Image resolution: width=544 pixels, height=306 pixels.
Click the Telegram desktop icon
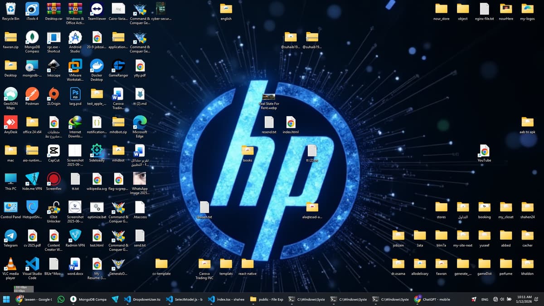click(10, 236)
